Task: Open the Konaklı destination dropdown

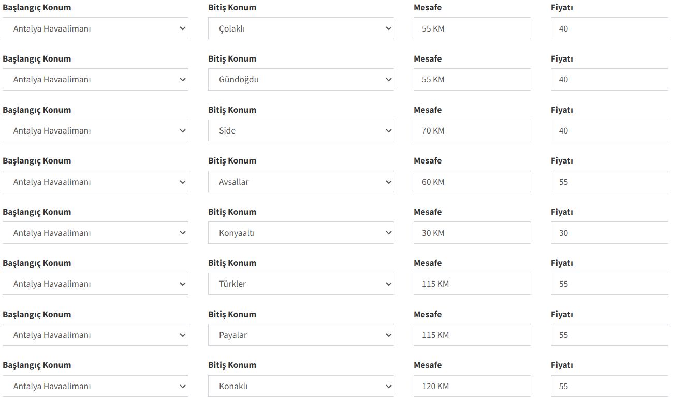Action: (x=301, y=386)
